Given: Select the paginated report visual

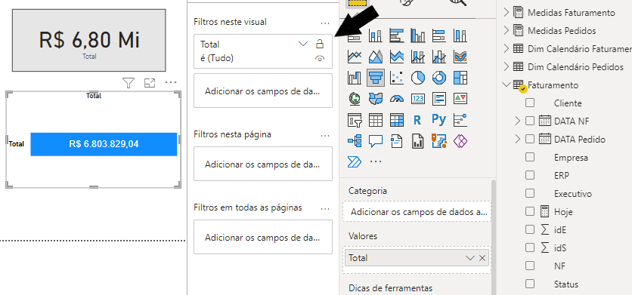Looking at the screenshot, I should [417, 141].
